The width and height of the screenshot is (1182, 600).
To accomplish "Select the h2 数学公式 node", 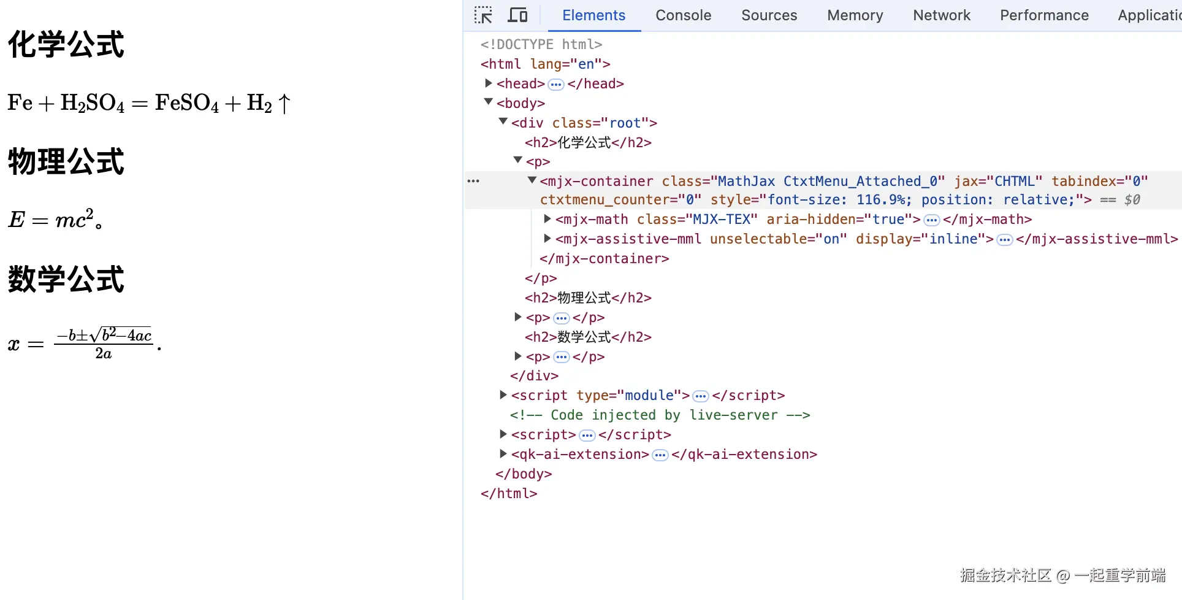I will tap(588, 337).
